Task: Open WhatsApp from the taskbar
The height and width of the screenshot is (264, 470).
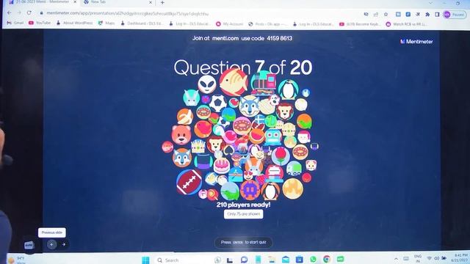Action: pyautogui.click(x=314, y=259)
